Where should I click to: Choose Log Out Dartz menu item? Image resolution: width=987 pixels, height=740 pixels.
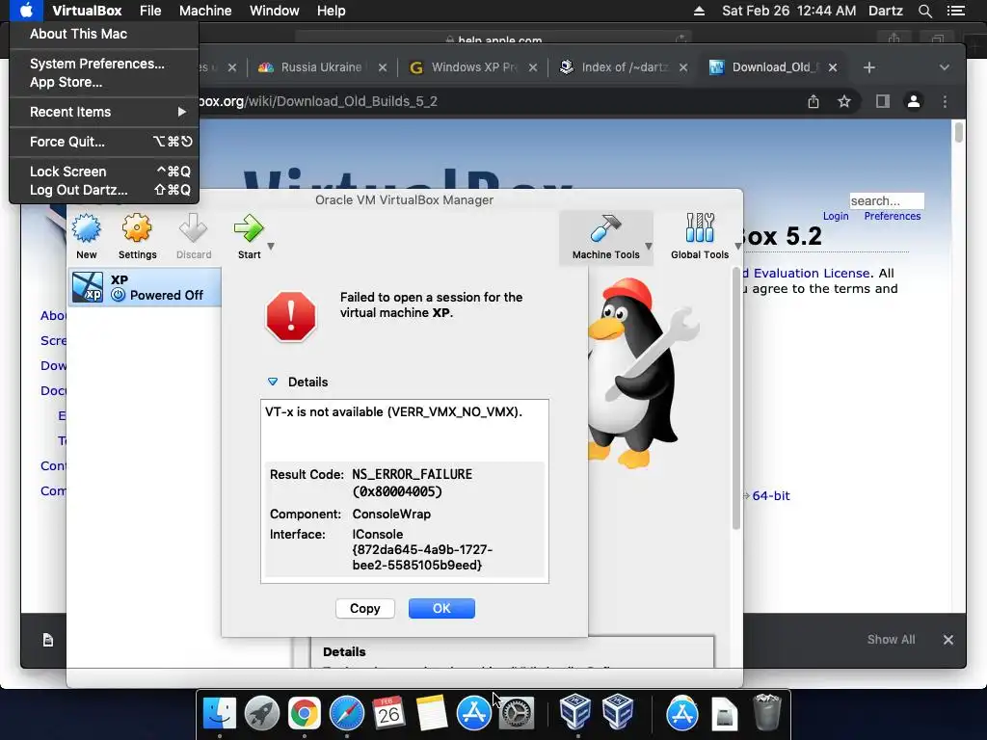pos(104,190)
